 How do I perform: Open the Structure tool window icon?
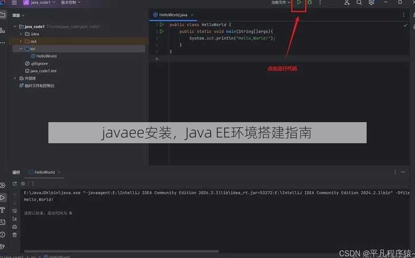click(3, 31)
